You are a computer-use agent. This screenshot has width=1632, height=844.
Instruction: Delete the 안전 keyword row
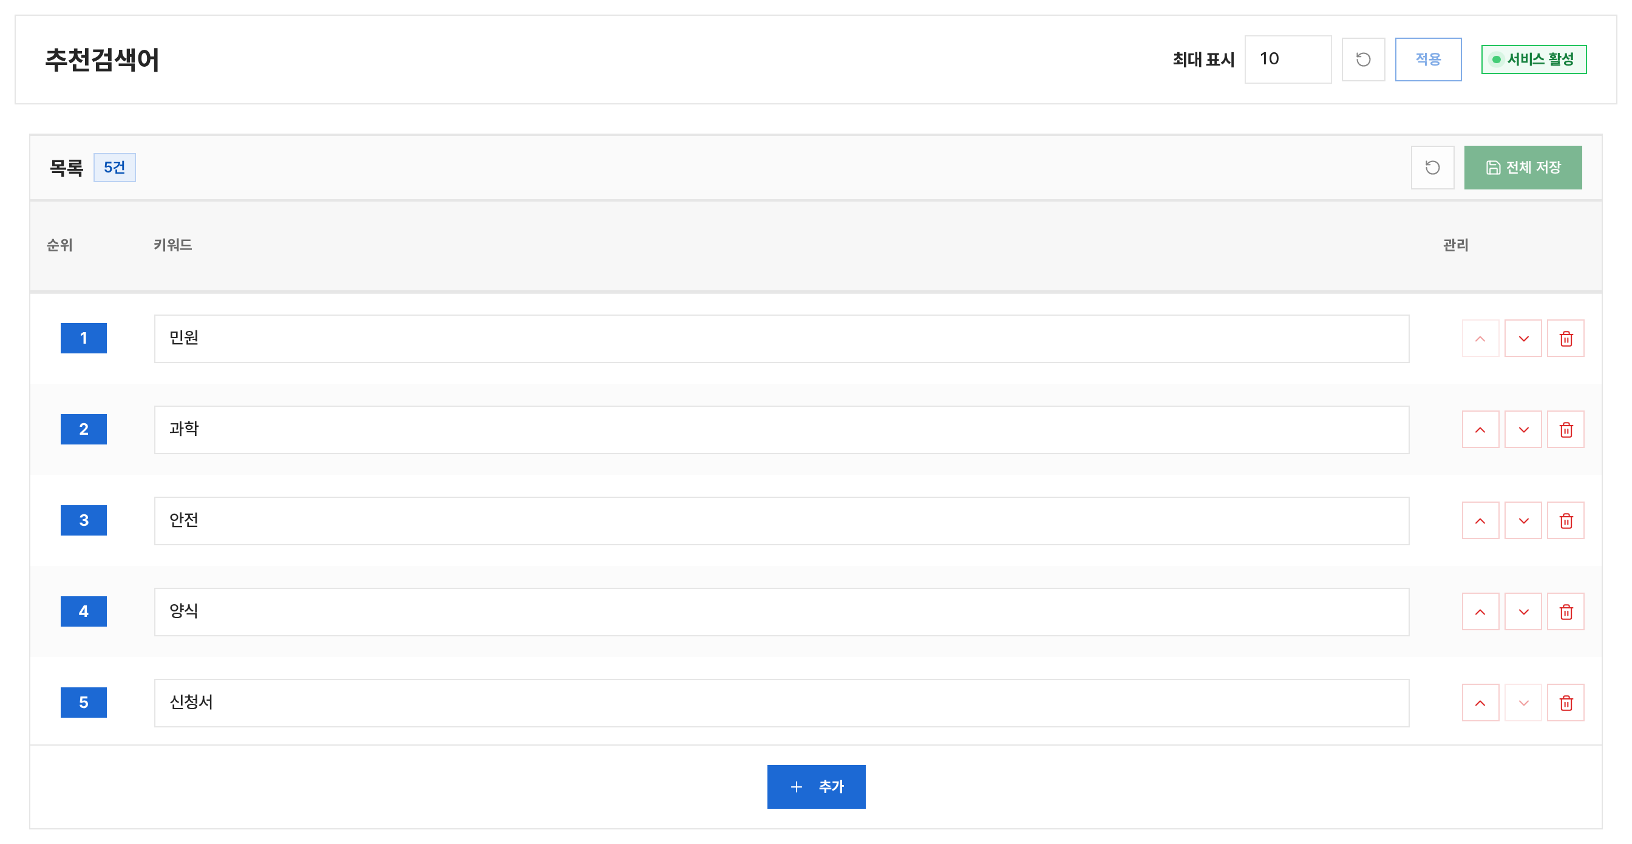[x=1565, y=521]
